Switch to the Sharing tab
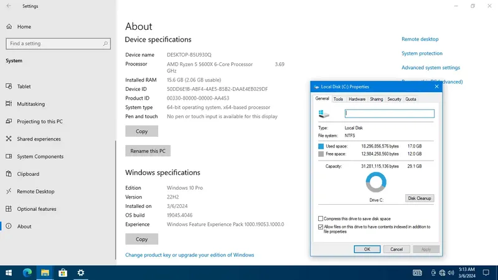Viewport: 498px width, 280px height. pyautogui.click(x=377, y=99)
